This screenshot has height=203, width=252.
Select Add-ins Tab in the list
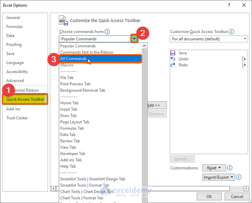[x=100, y=160]
